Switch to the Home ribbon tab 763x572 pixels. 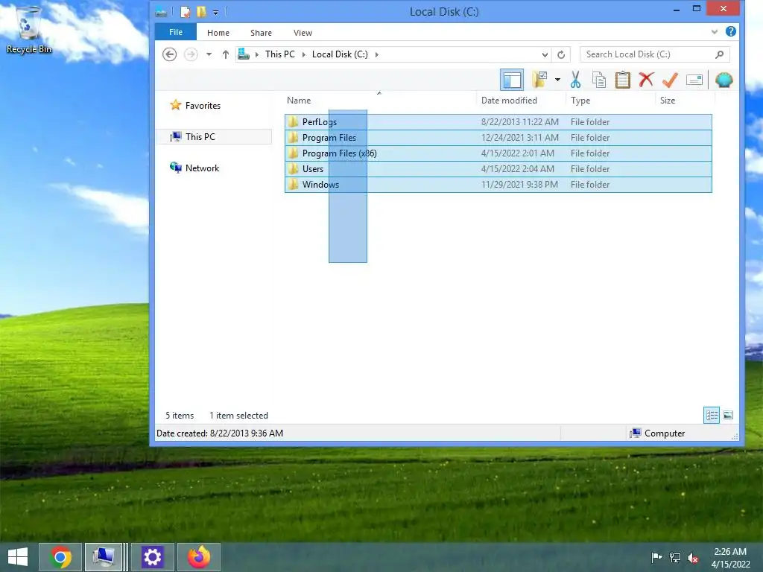(x=218, y=33)
